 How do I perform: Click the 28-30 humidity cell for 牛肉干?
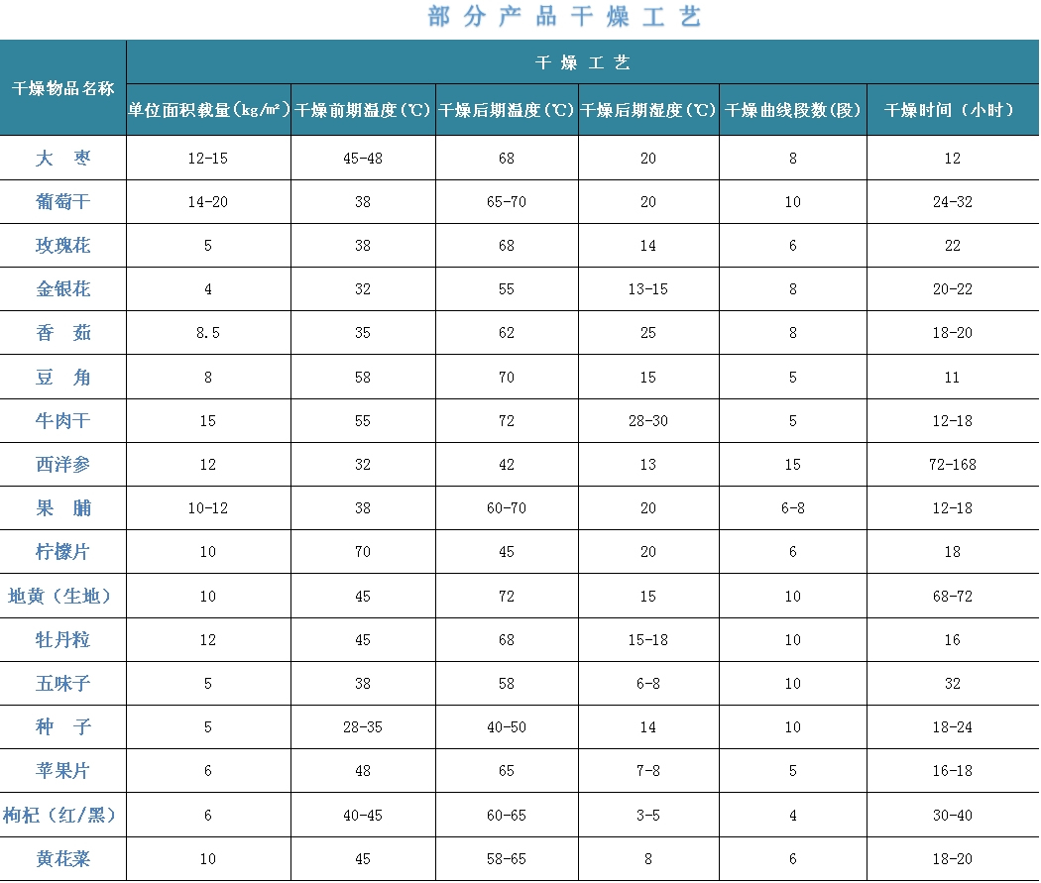648,421
